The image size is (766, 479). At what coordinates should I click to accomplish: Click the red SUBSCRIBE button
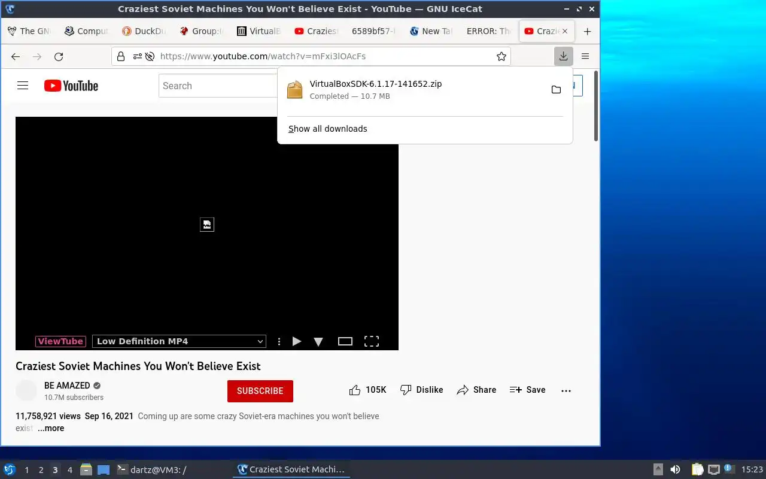(260, 391)
